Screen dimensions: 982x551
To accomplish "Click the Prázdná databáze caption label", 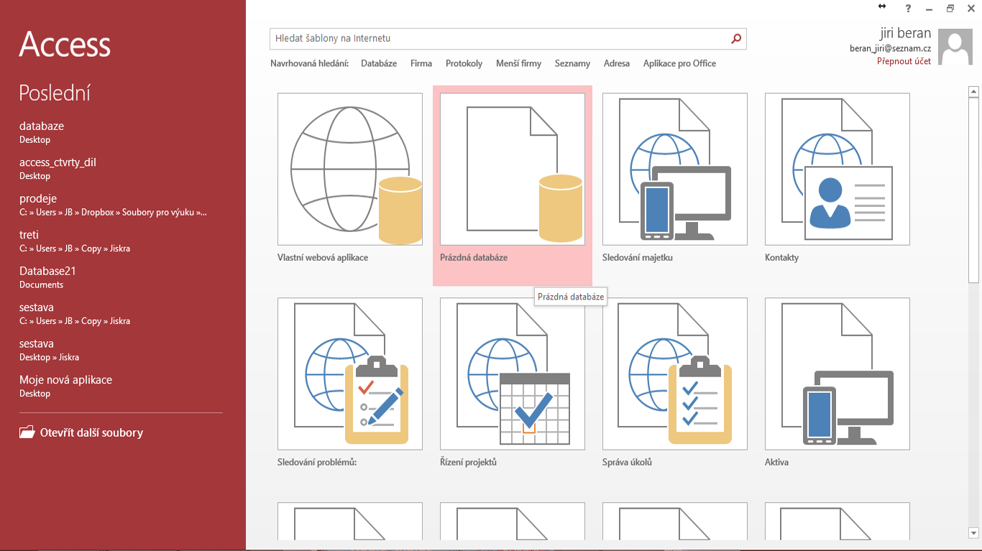I will point(474,257).
